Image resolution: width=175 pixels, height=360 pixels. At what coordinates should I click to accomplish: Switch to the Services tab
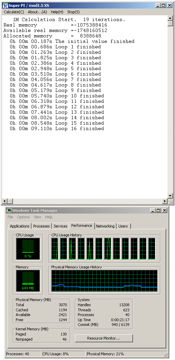click(60, 226)
